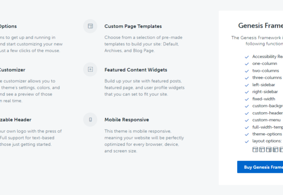Select the first layout options icon
This screenshot has width=283, height=195.
(255, 150)
